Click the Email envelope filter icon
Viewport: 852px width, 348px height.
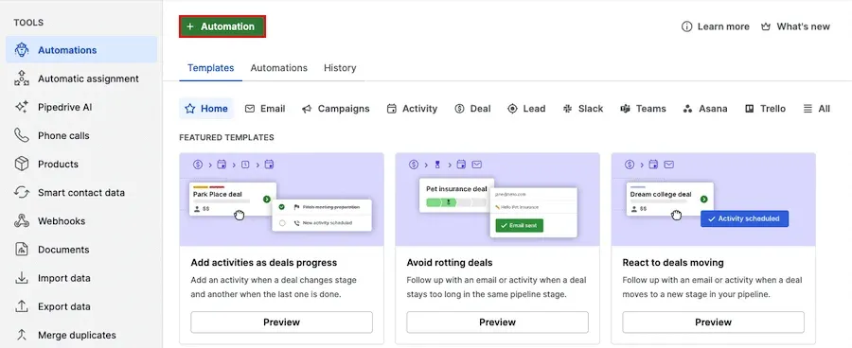pyautogui.click(x=250, y=109)
